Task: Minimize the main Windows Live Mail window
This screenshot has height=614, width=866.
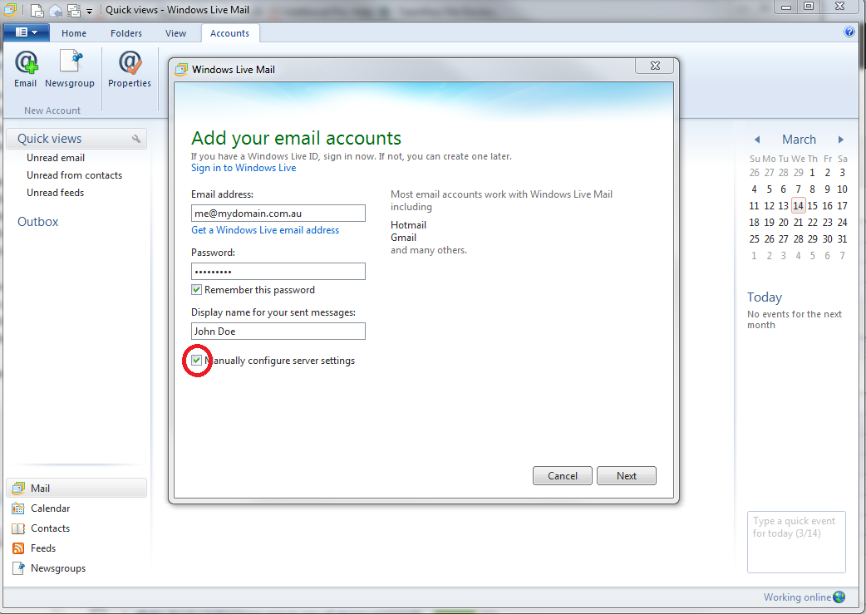Action: pos(786,7)
